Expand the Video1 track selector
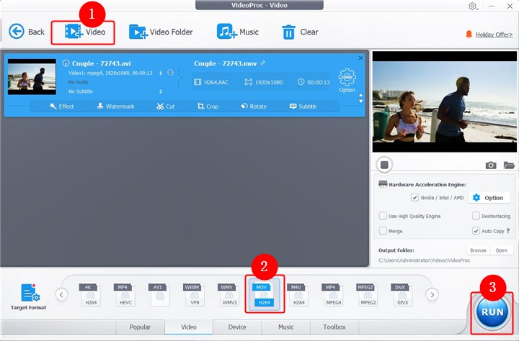 (x=161, y=73)
